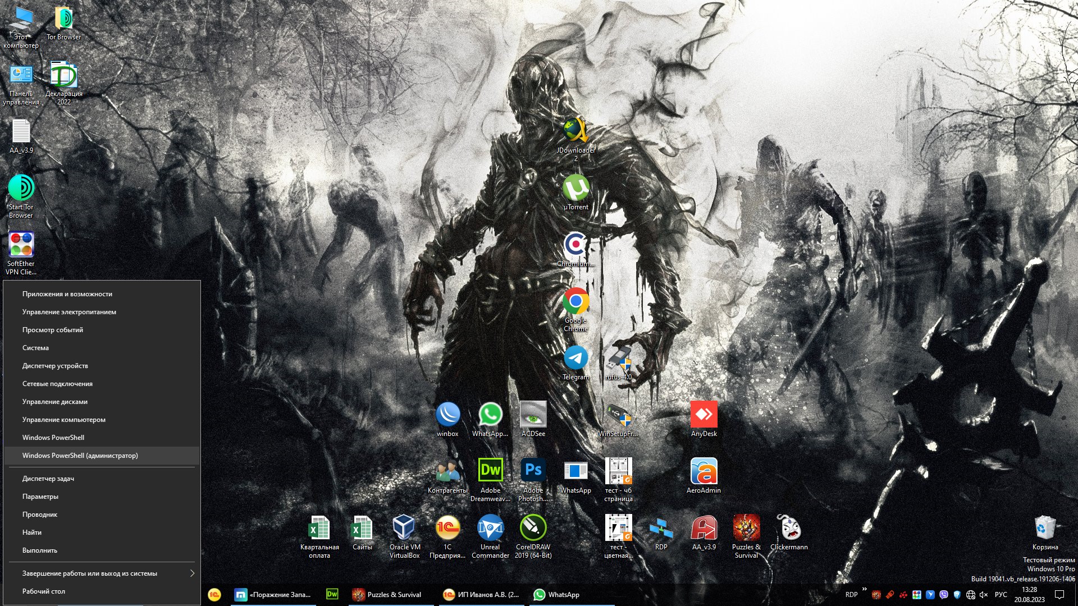Select the Сайты Excel file icon
Screen dimensions: 1078x606
pyautogui.click(x=362, y=532)
